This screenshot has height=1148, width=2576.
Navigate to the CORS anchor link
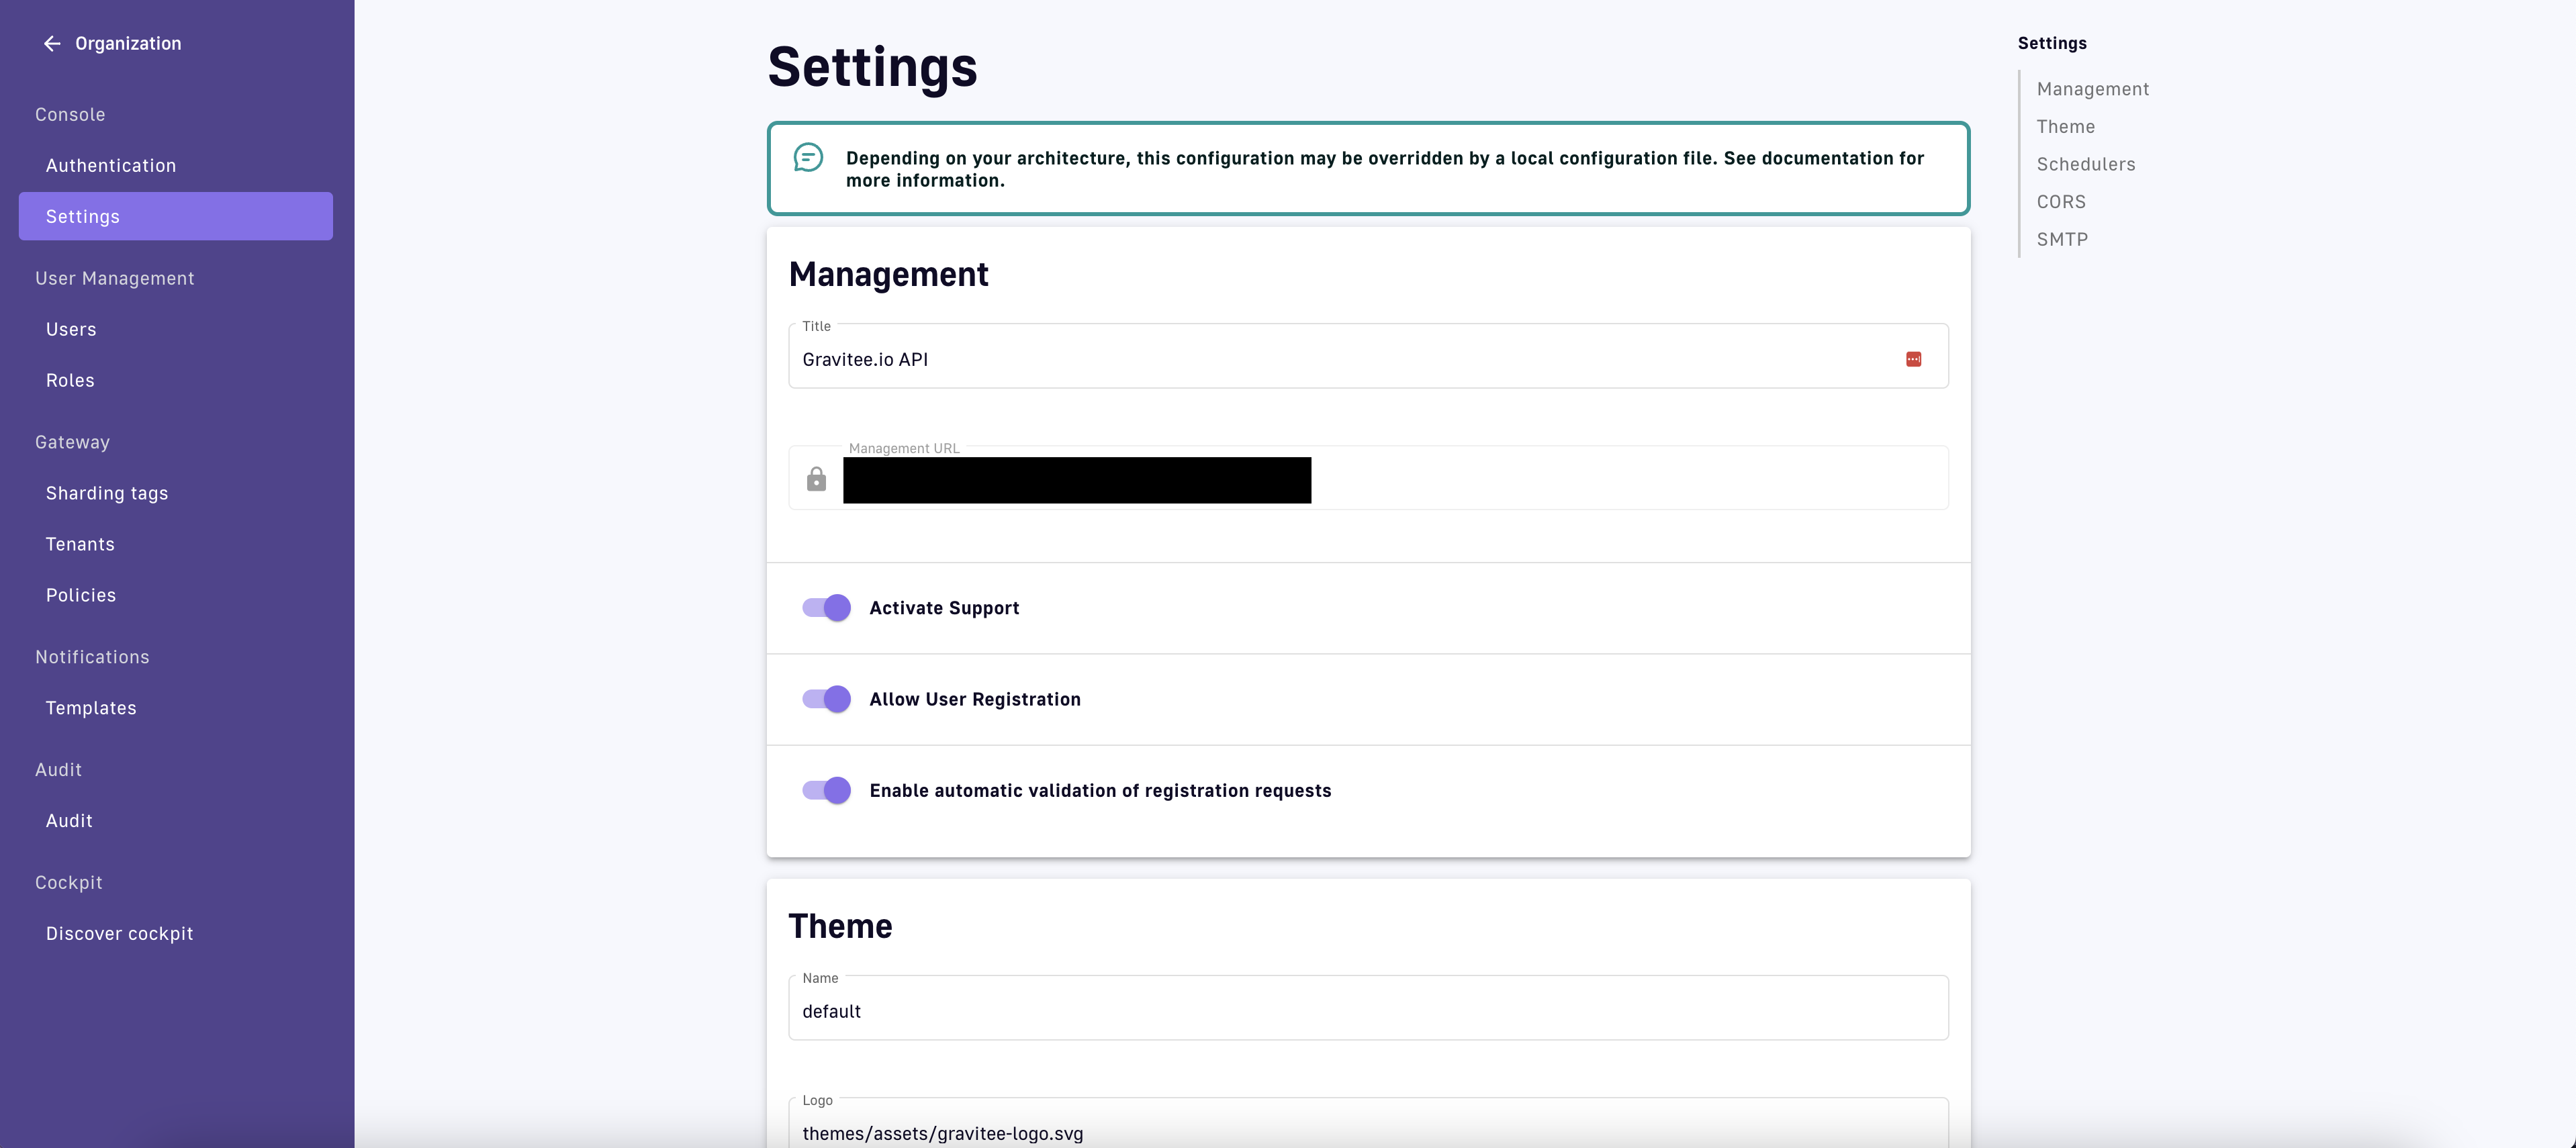coord(2061,202)
